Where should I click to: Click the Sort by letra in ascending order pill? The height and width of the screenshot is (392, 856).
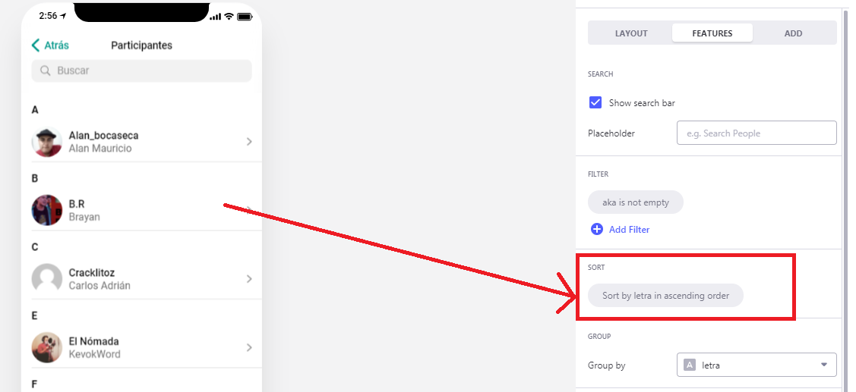tap(665, 296)
